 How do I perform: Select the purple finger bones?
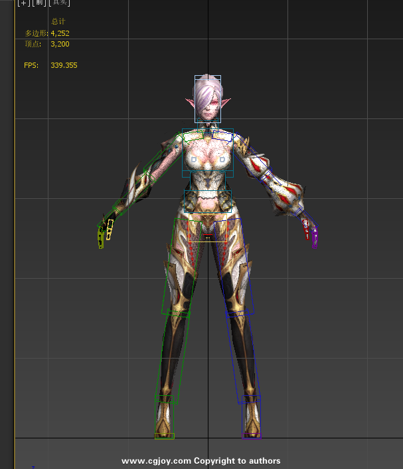[x=314, y=236]
